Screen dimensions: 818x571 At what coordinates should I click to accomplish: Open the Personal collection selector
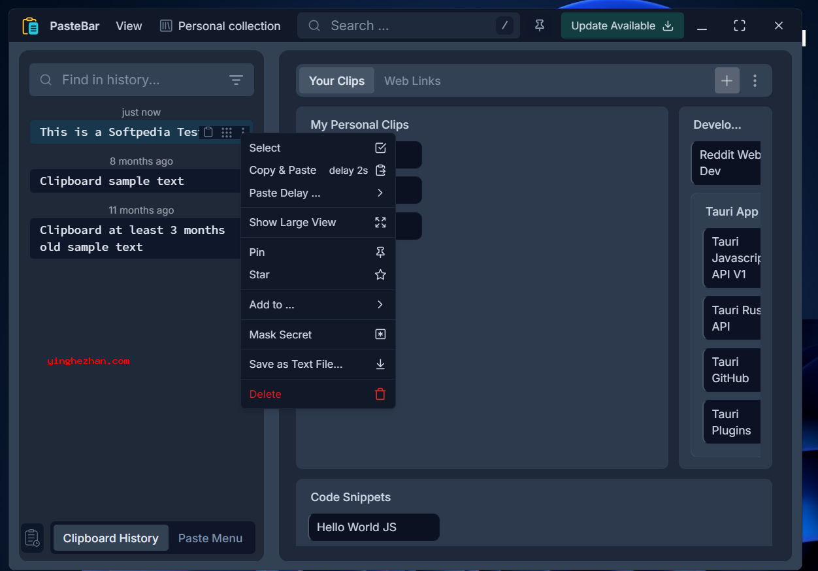[220, 26]
